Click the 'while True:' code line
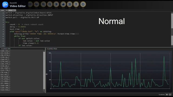 pos(20,36)
